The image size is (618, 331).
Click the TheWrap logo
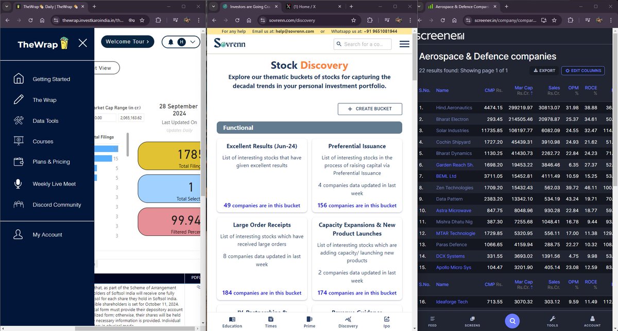[x=43, y=44]
